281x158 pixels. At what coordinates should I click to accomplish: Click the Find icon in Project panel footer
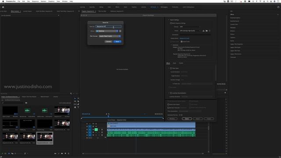58,154
